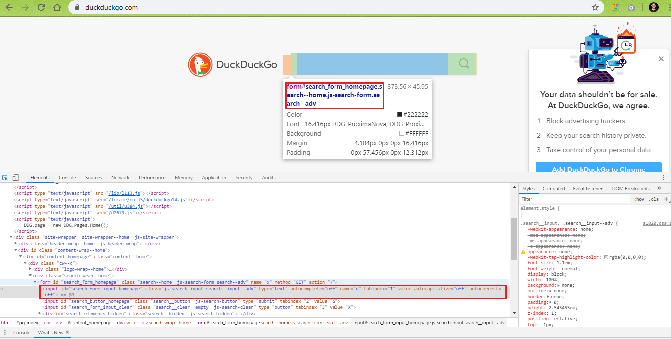Click the browser reload button
This screenshot has height=339, width=671.
(41, 7)
